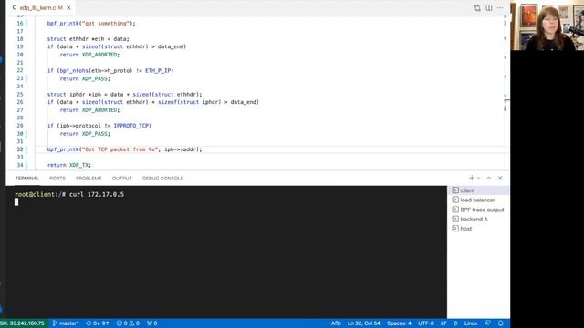Open the master branch picker
The image size is (584, 328).
point(66,323)
